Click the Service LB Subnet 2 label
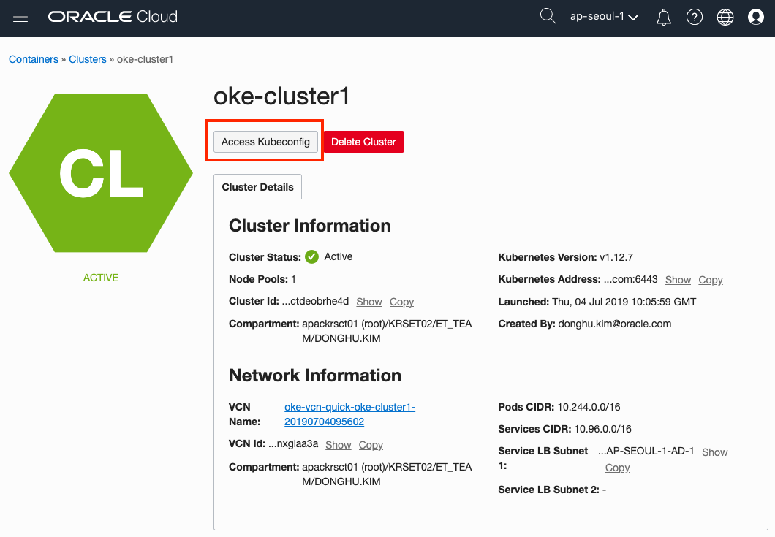Image resolution: width=775 pixels, height=537 pixels. 548,490
